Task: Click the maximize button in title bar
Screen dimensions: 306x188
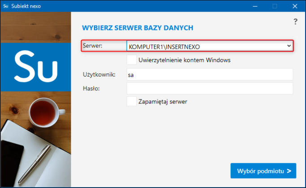Action: pos(275,6)
